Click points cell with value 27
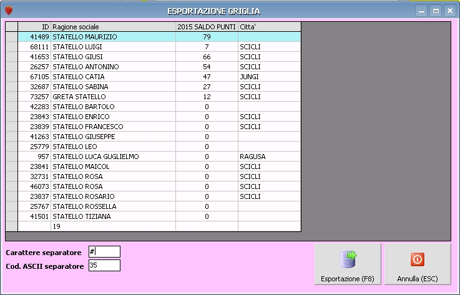The width and height of the screenshot is (460, 295). [207, 87]
